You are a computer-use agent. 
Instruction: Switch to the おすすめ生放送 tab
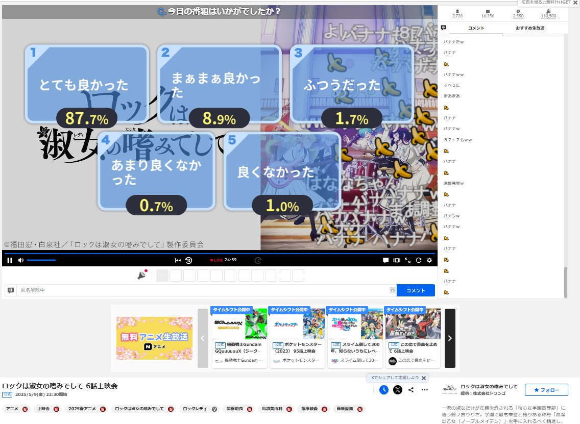(530, 28)
